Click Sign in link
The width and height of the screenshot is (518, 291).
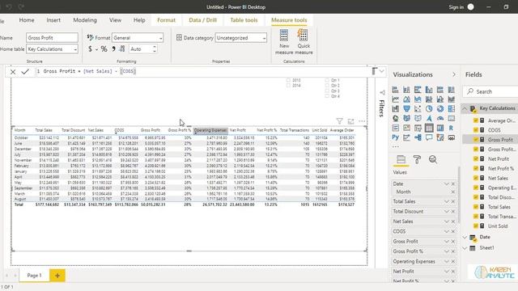(456, 7)
